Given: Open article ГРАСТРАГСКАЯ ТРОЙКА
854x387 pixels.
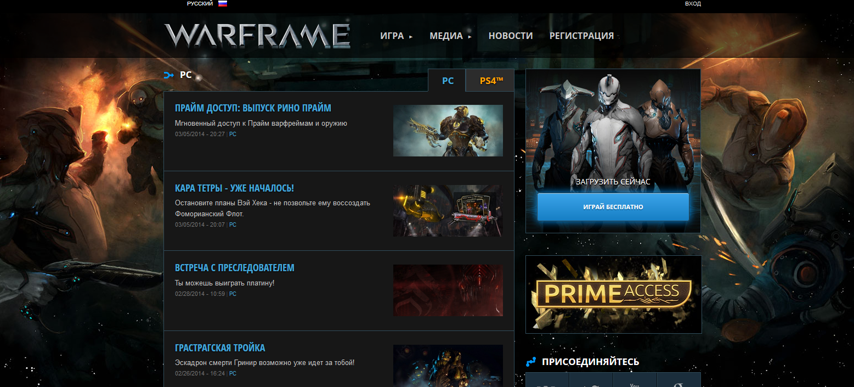Looking at the screenshot, I should click(x=220, y=348).
